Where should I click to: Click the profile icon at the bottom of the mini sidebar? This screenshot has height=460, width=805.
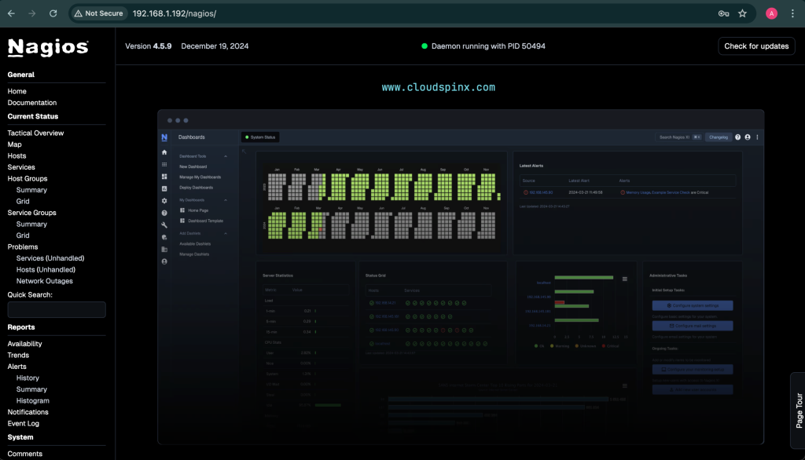164,261
